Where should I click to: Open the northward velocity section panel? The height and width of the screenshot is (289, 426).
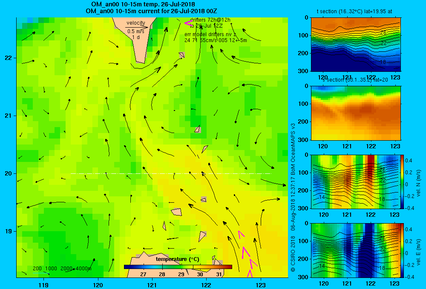pyautogui.click(x=356, y=181)
